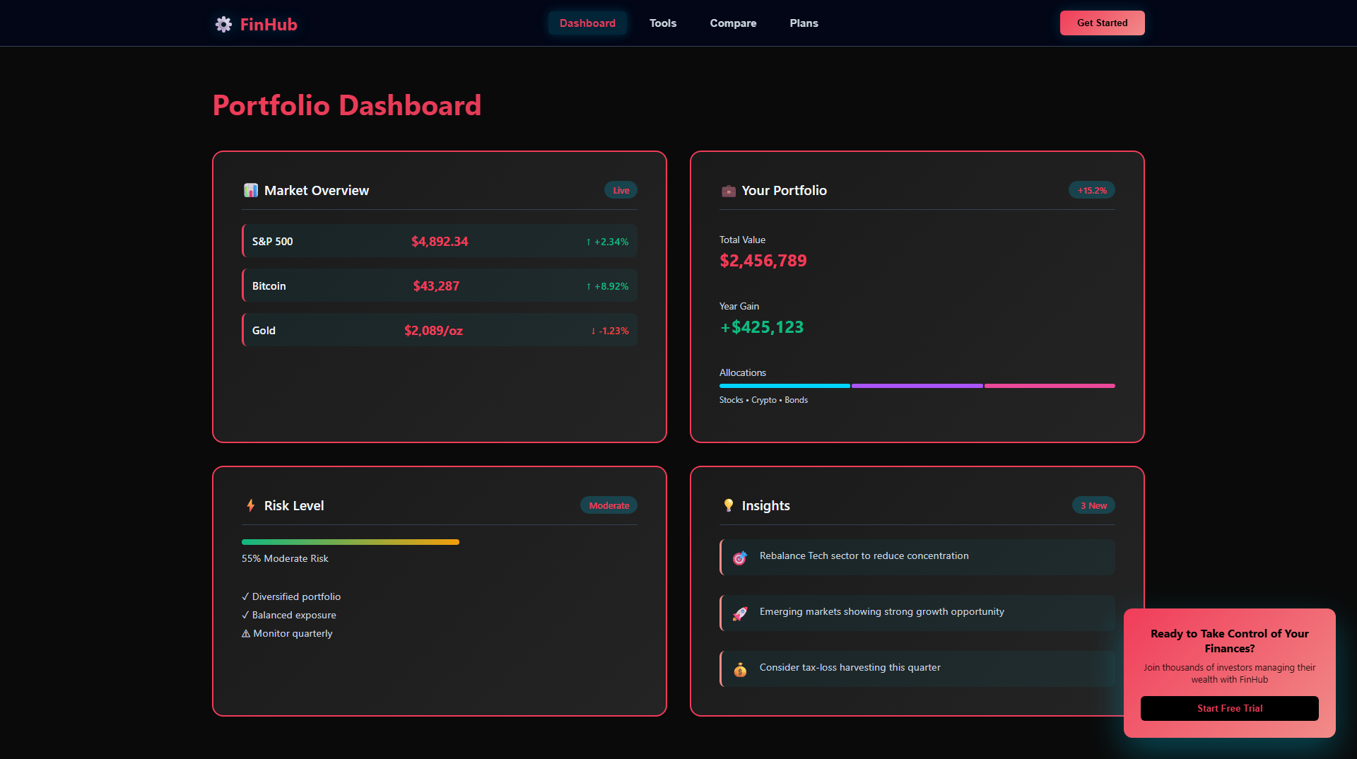Click the Get Started button

click(1102, 23)
